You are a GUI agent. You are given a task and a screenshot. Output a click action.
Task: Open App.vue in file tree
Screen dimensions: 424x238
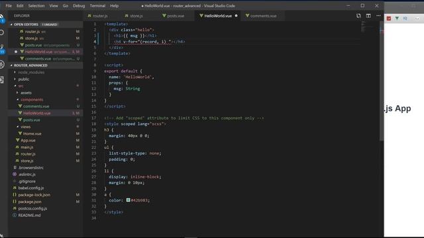click(46, 140)
